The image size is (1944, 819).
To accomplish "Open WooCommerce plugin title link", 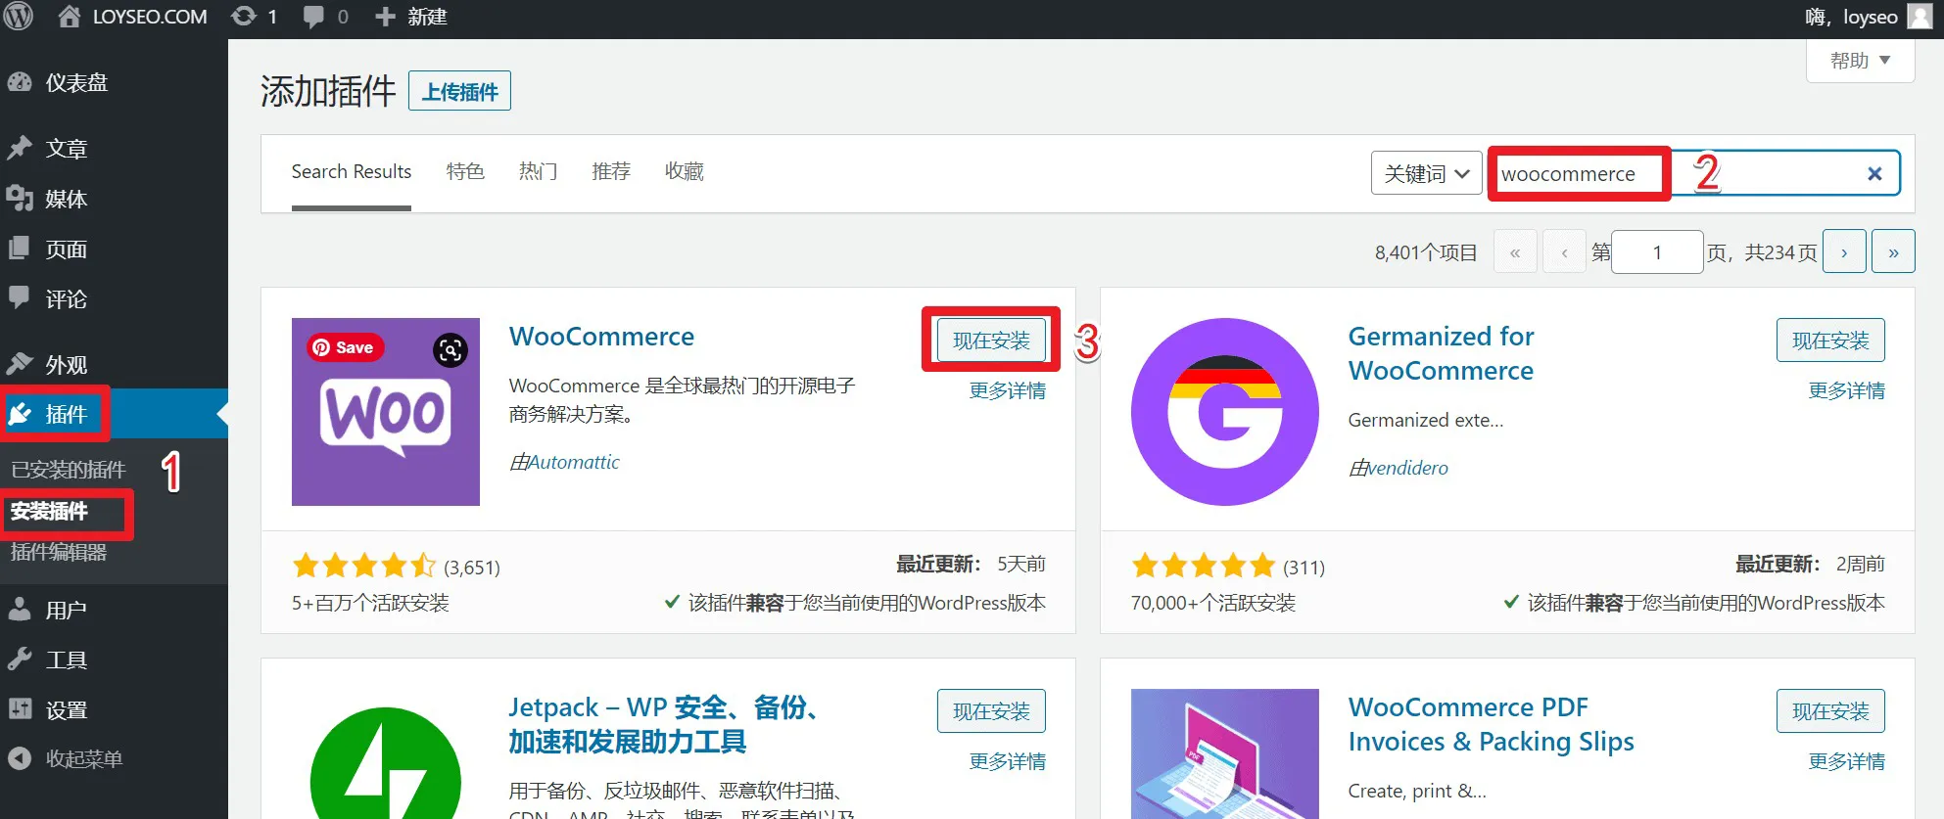I will (601, 337).
